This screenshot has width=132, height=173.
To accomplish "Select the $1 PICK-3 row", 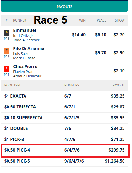I will [64, 139].
